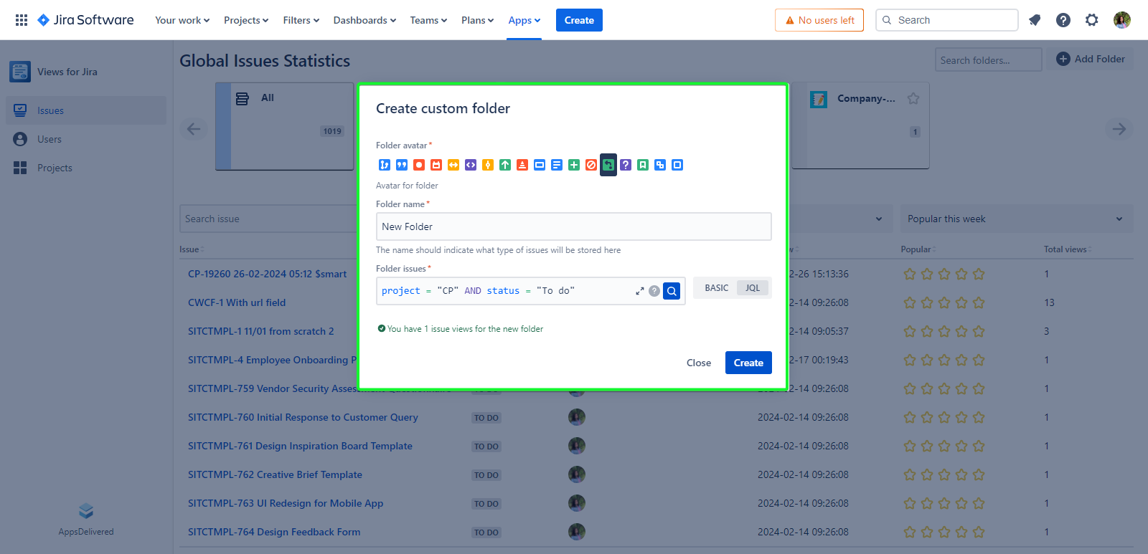
Task: Expand the JQL query editor
Action: 639,291
